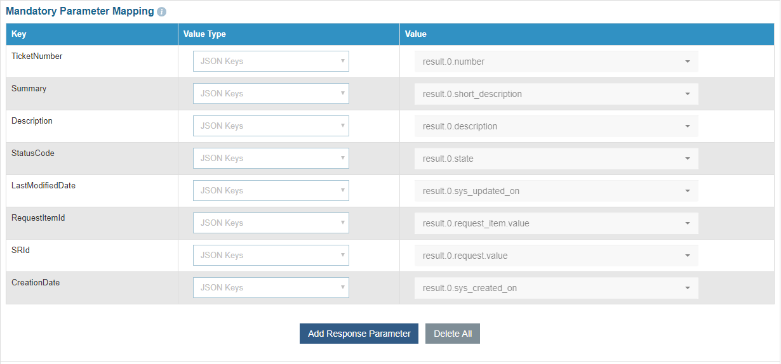Expand the result.0.state value dropdown

click(x=556, y=159)
